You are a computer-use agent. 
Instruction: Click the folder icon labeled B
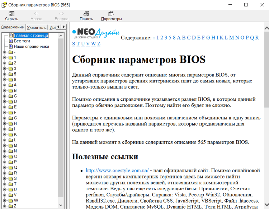[11, 91]
